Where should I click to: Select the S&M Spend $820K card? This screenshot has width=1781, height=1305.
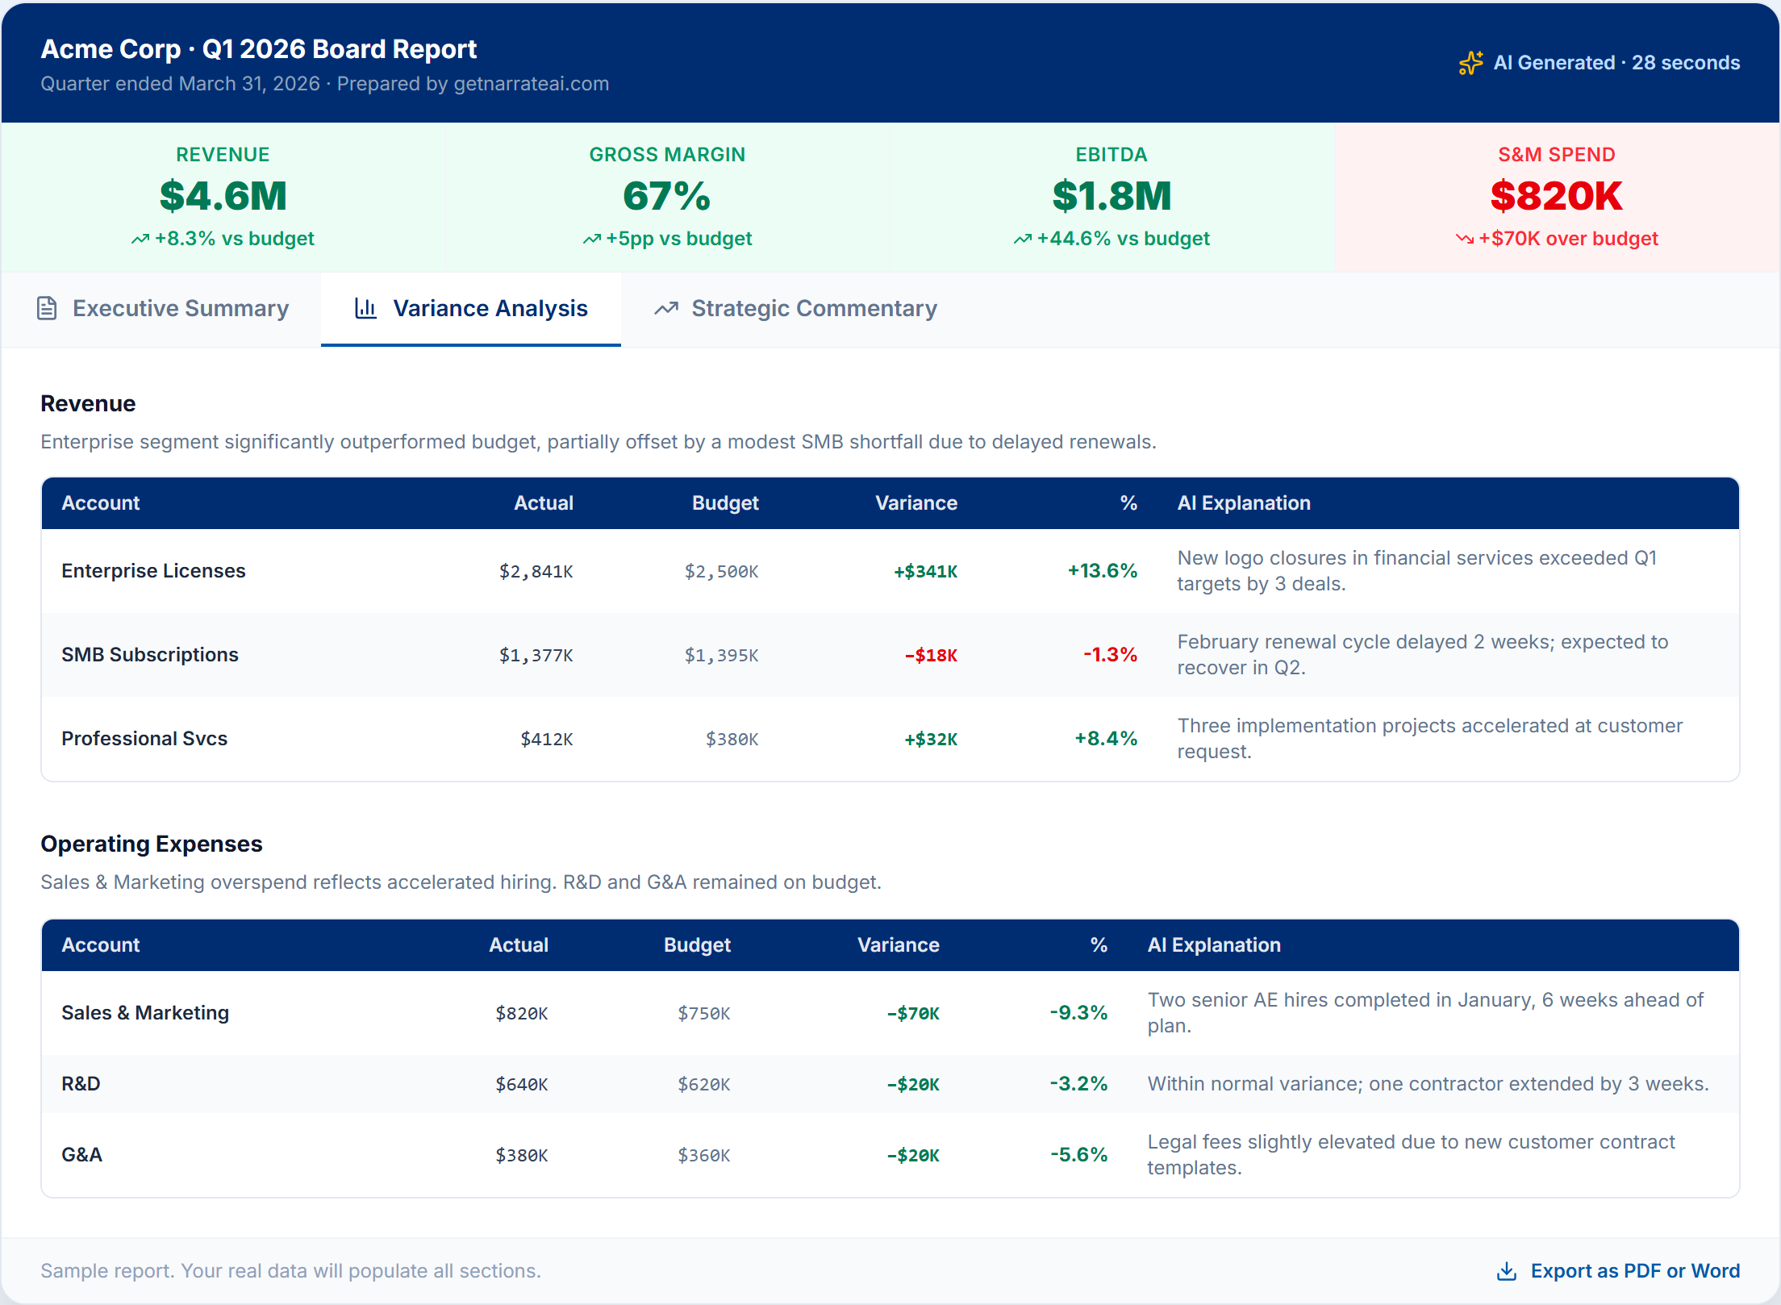tap(1557, 198)
